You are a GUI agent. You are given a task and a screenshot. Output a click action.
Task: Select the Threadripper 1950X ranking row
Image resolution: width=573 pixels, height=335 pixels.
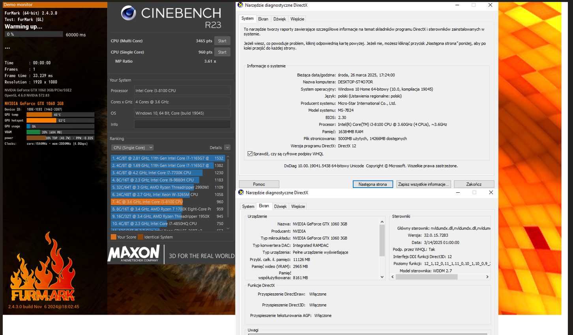click(168, 216)
